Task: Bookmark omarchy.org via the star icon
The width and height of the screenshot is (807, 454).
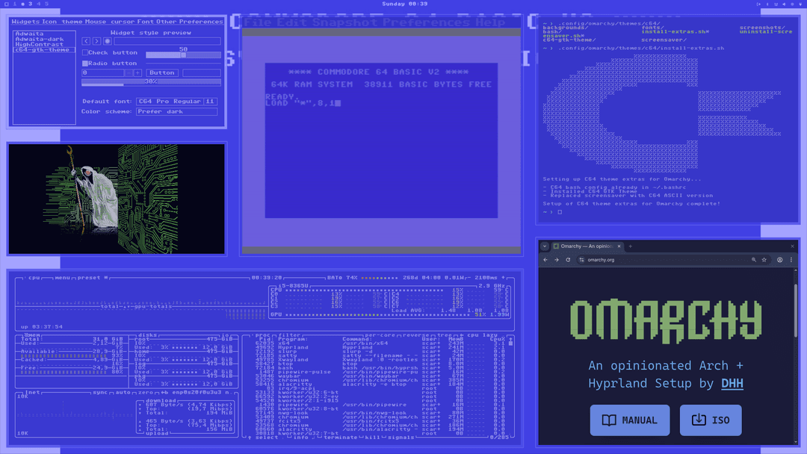Action: tap(764, 259)
